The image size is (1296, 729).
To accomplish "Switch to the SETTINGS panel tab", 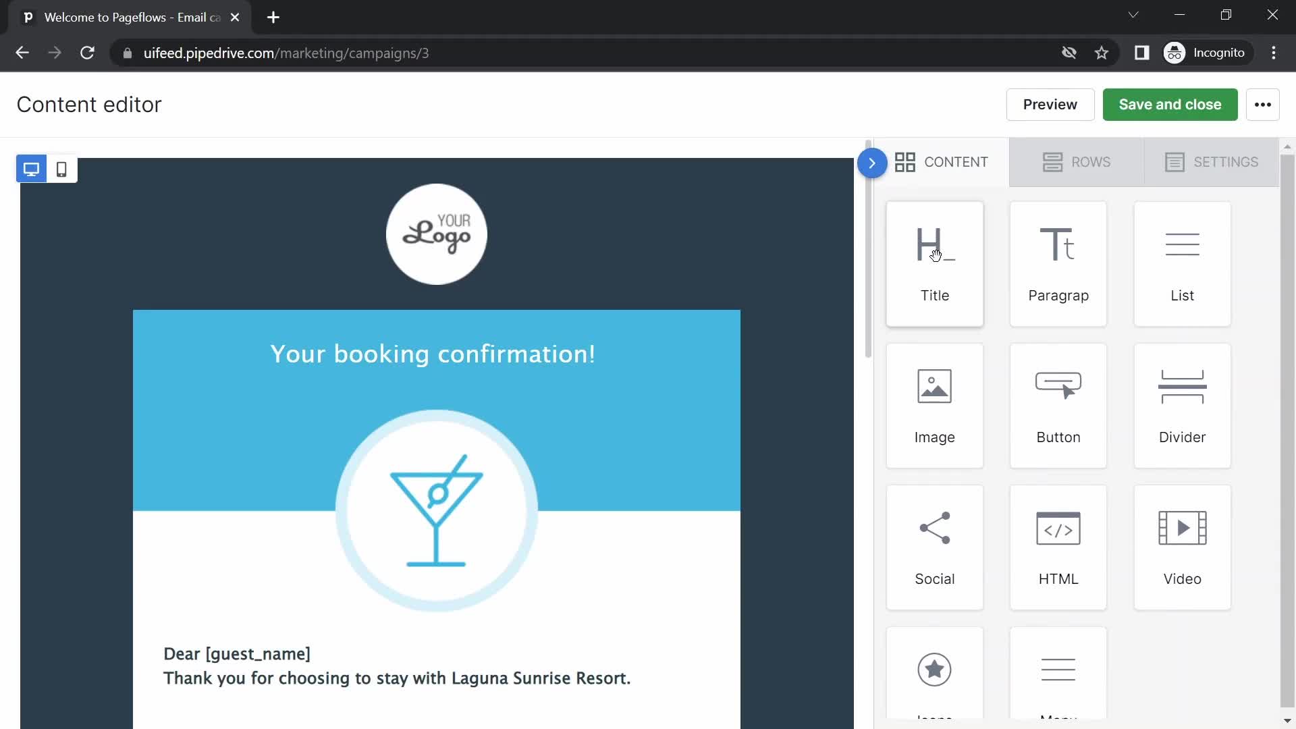I will point(1212,162).
